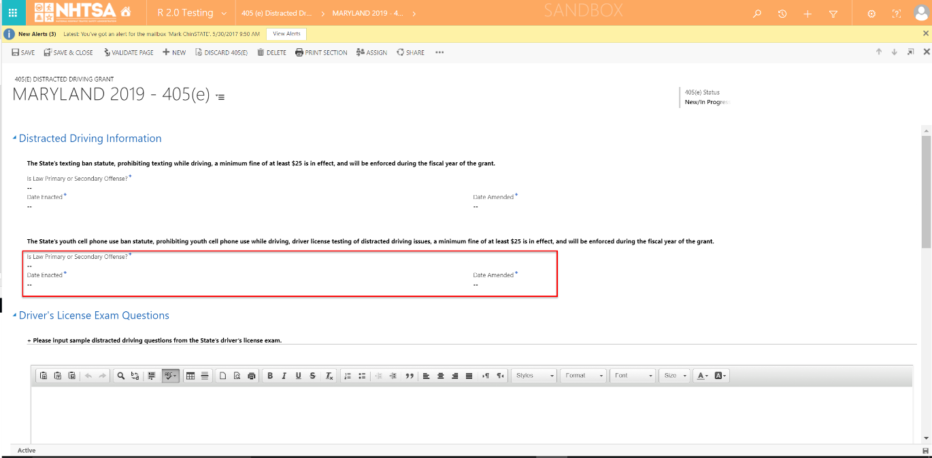Click the Find magnifier in editor toolbar
The image size is (932, 458).
point(120,376)
